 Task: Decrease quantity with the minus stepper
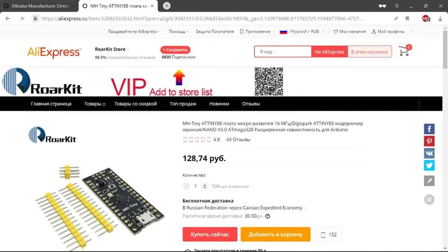click(186, 186)
